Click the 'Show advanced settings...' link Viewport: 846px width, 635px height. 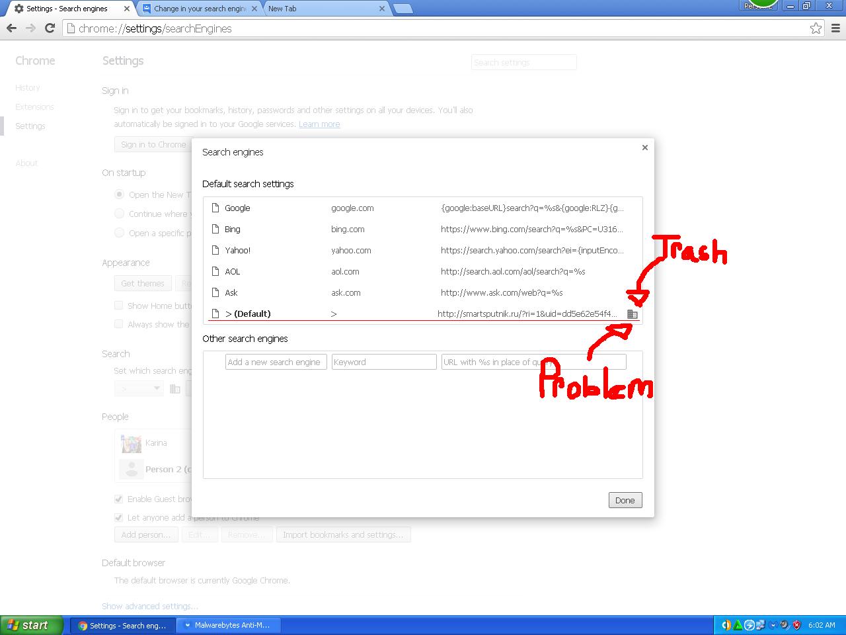click(150, 606)
